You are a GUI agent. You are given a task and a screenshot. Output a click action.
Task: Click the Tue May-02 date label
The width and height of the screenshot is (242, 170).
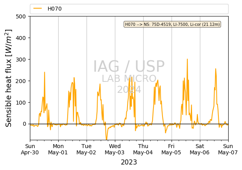(87, 149)
